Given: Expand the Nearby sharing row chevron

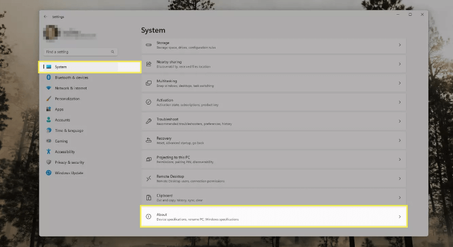Looking at the screenshot, I should coord(400,64).
